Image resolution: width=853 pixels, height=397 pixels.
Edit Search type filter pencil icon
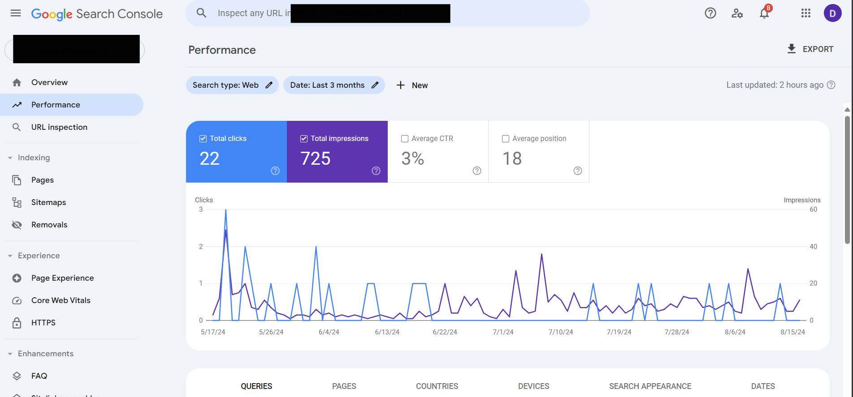(x=269, y=85)
